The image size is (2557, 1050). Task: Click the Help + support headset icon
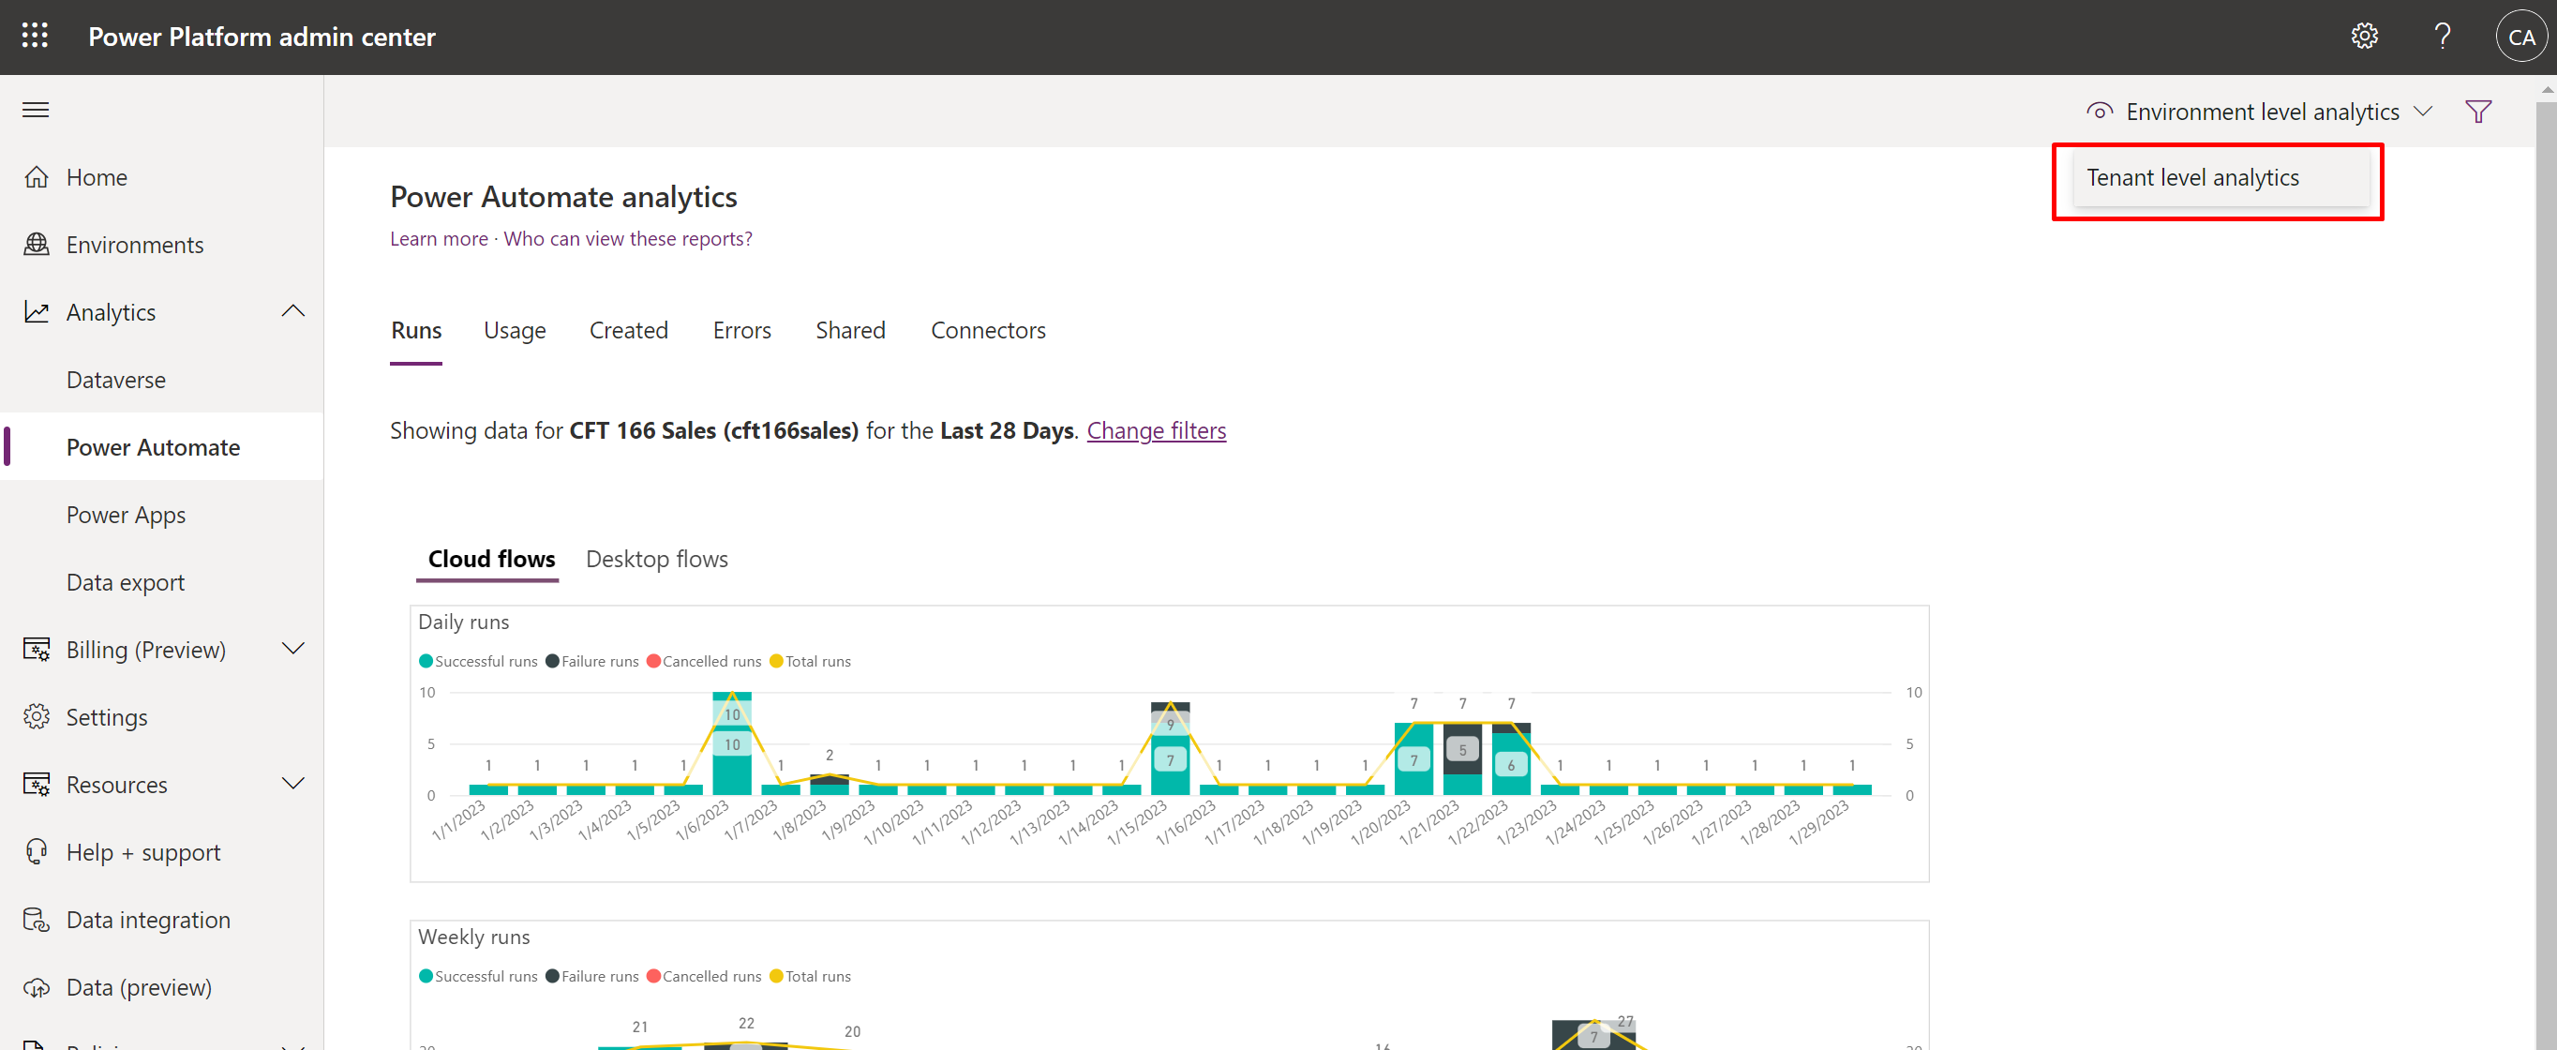[x=37, y=851]
